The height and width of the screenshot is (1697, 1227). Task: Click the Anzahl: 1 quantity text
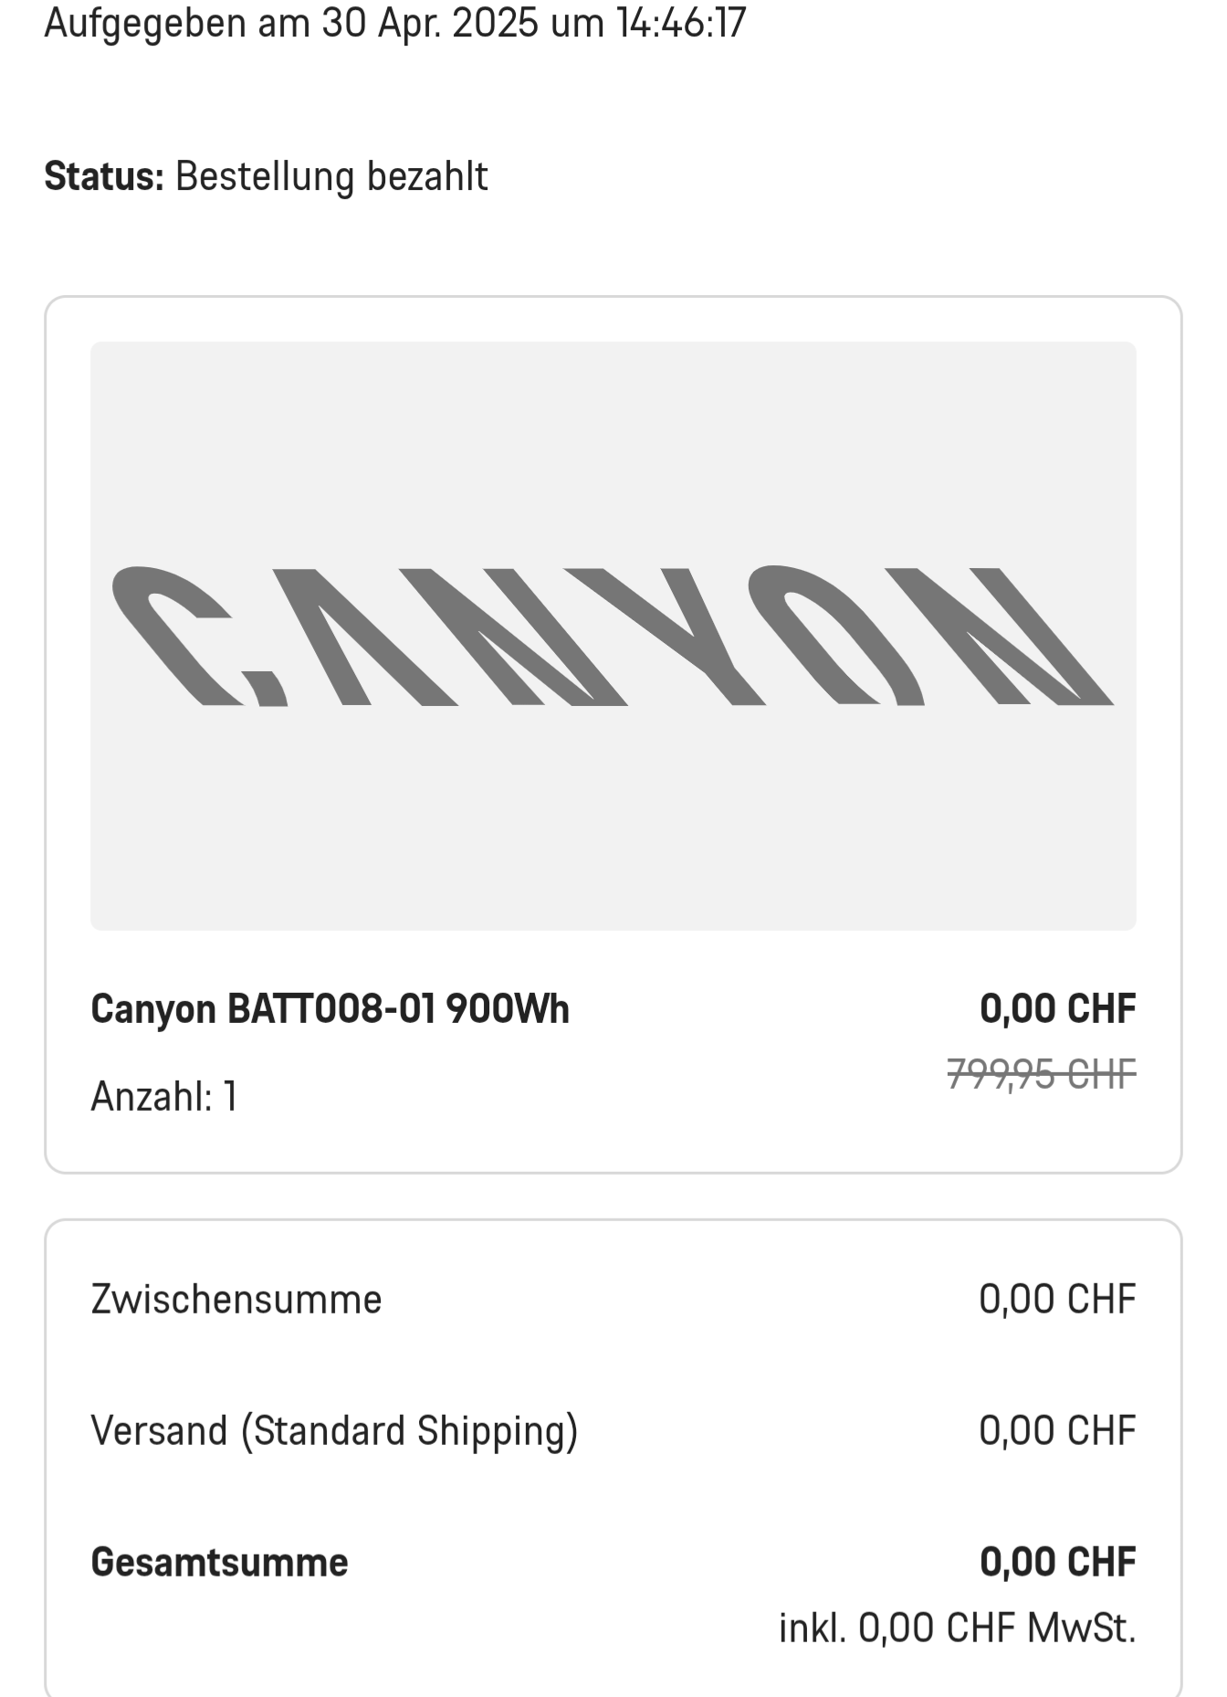pos(164,1096)
